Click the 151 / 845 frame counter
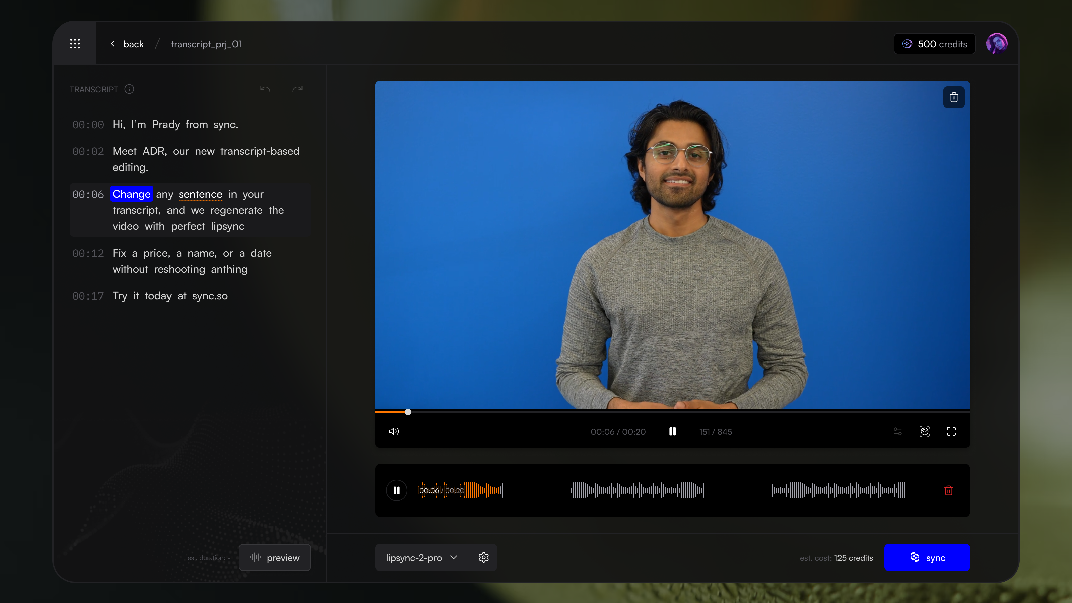 715,432
